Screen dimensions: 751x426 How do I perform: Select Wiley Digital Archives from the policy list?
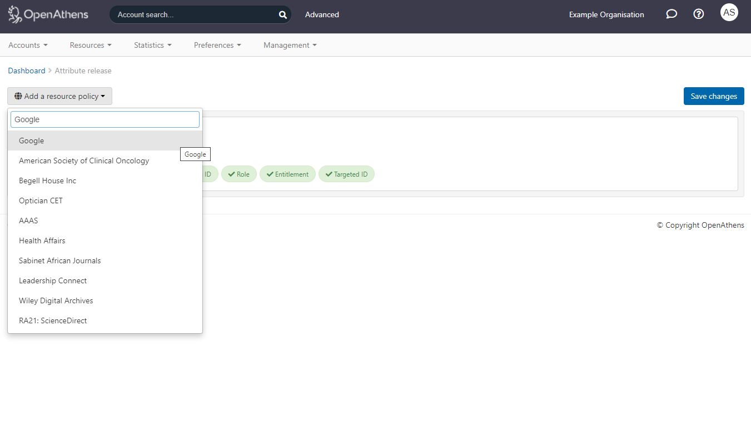click(x=56, y=300)
